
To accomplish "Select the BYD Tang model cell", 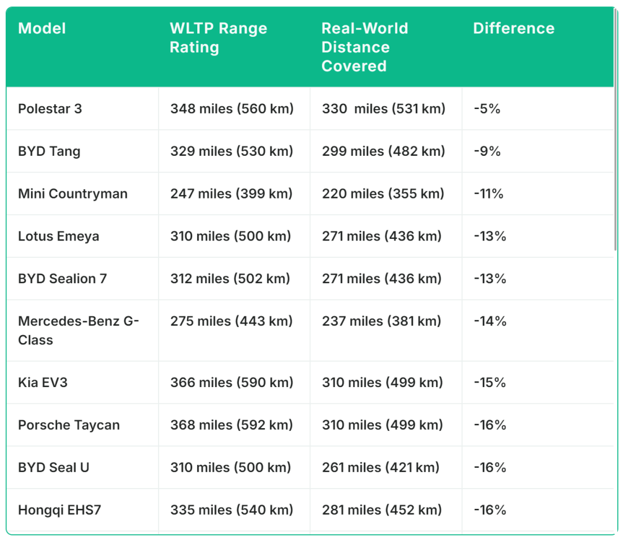I will 49,151.
